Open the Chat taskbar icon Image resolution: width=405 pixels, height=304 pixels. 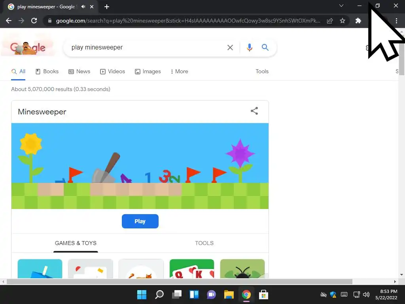click(x=212, y=294)
